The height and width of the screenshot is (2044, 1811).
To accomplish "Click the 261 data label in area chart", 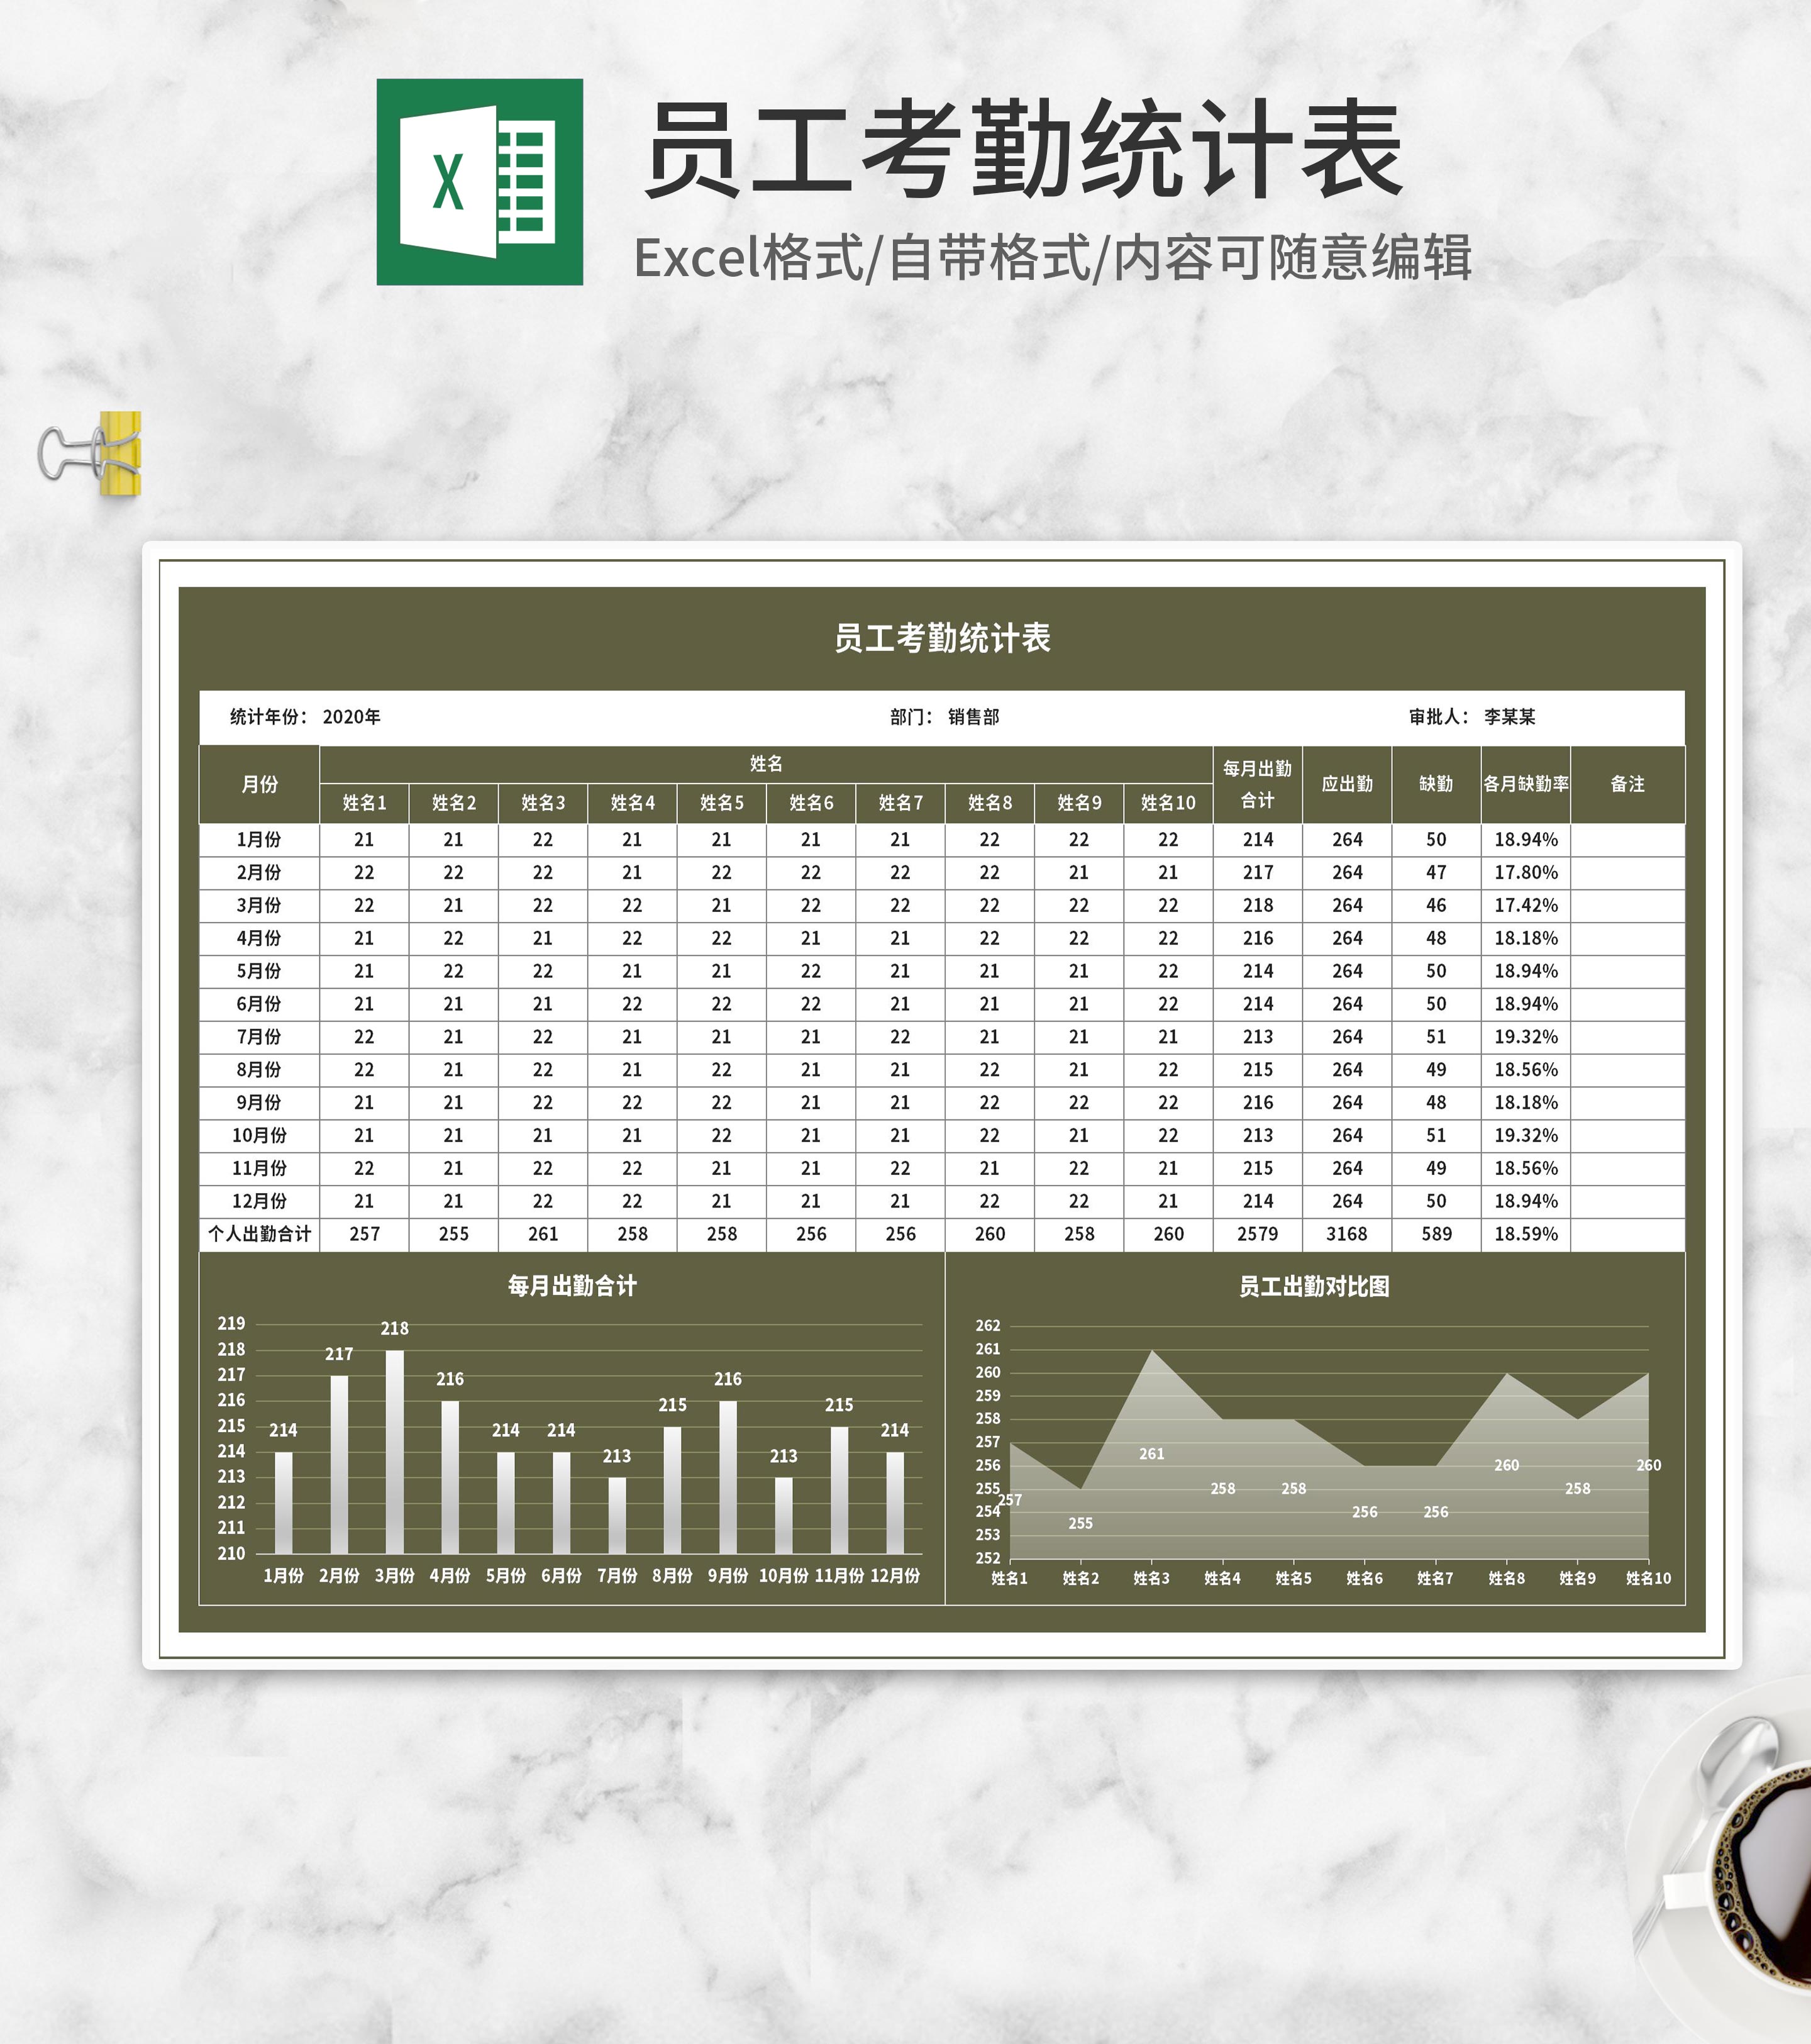I will pos(1151,1454).
